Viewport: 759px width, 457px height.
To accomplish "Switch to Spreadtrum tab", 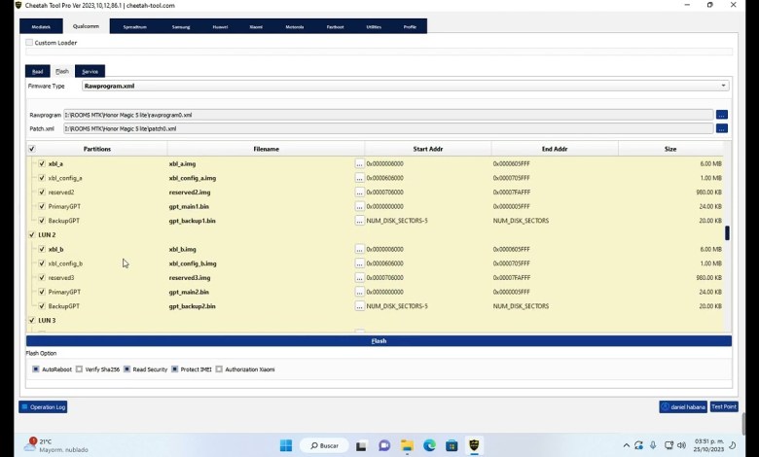I will pyautogui.click(x=134, y=26).
